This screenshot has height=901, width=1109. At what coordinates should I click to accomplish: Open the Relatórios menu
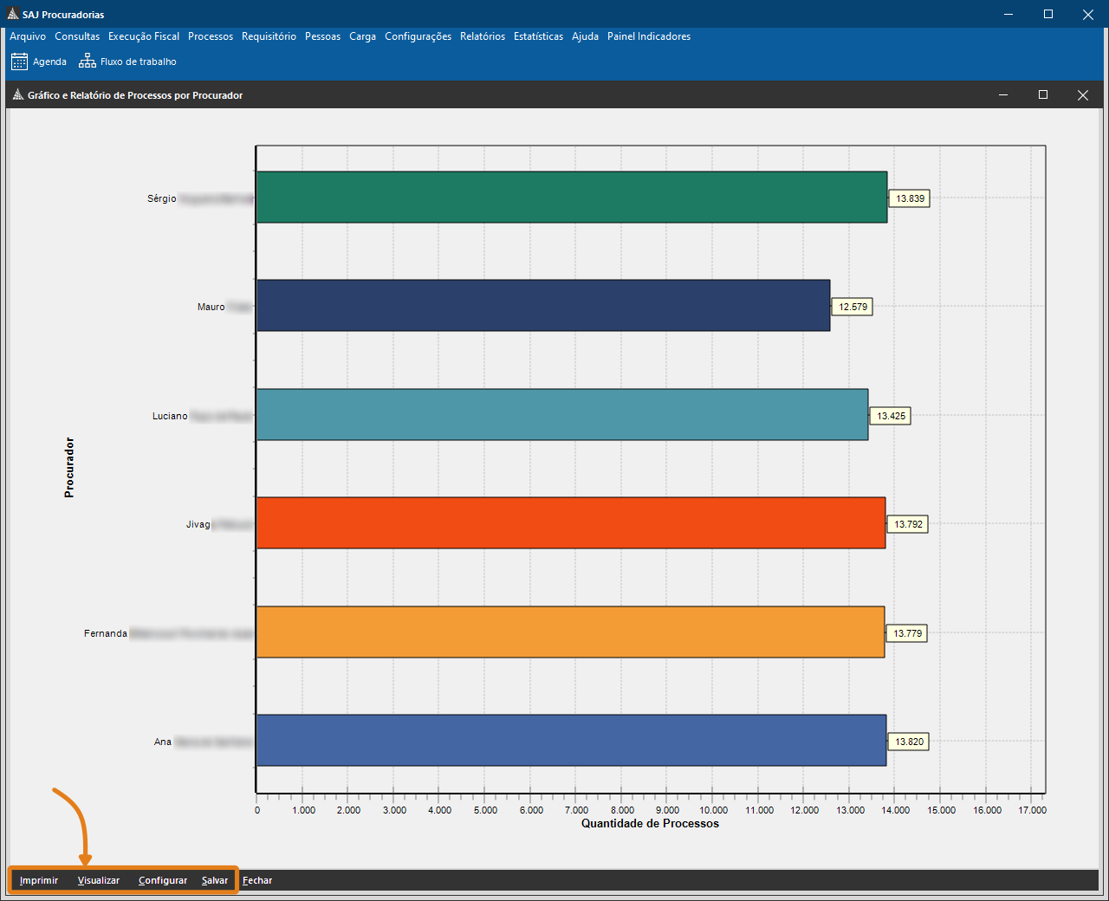tap(483, 36)
